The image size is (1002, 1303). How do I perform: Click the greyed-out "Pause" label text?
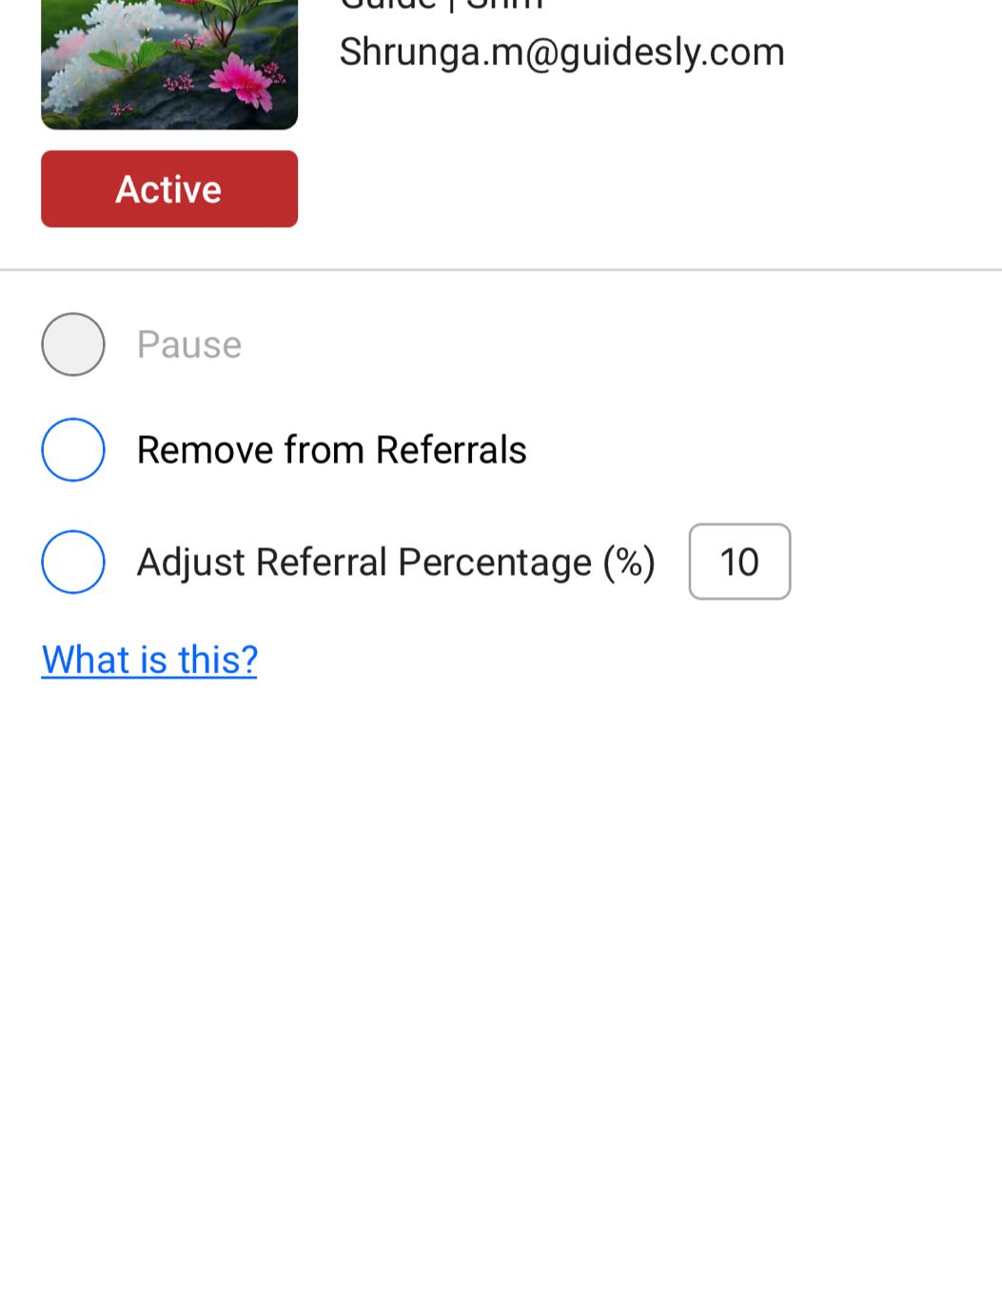coord(188,345)
